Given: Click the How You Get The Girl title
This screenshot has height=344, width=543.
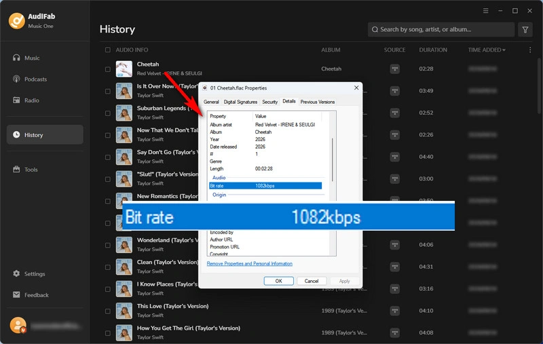Looking at the screenshot, I should tap(189, 328).
